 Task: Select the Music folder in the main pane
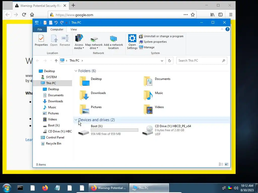153,95
